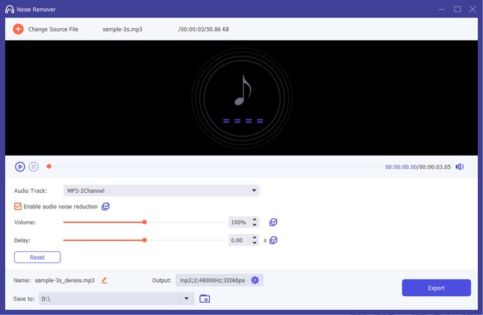Stop the audio playback
This screenshot has height=315, width=483.
[x=33, y=166]
